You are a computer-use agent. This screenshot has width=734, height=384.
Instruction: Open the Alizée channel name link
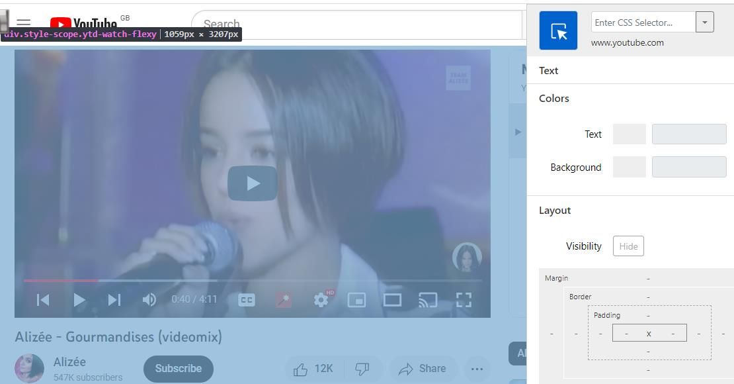[x=69, y=362]
